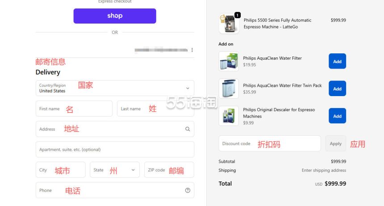This screenshot has height=206, width=384.
Task: Add AquaClean Water Filter Twin Pack
Action: [337, 89]
